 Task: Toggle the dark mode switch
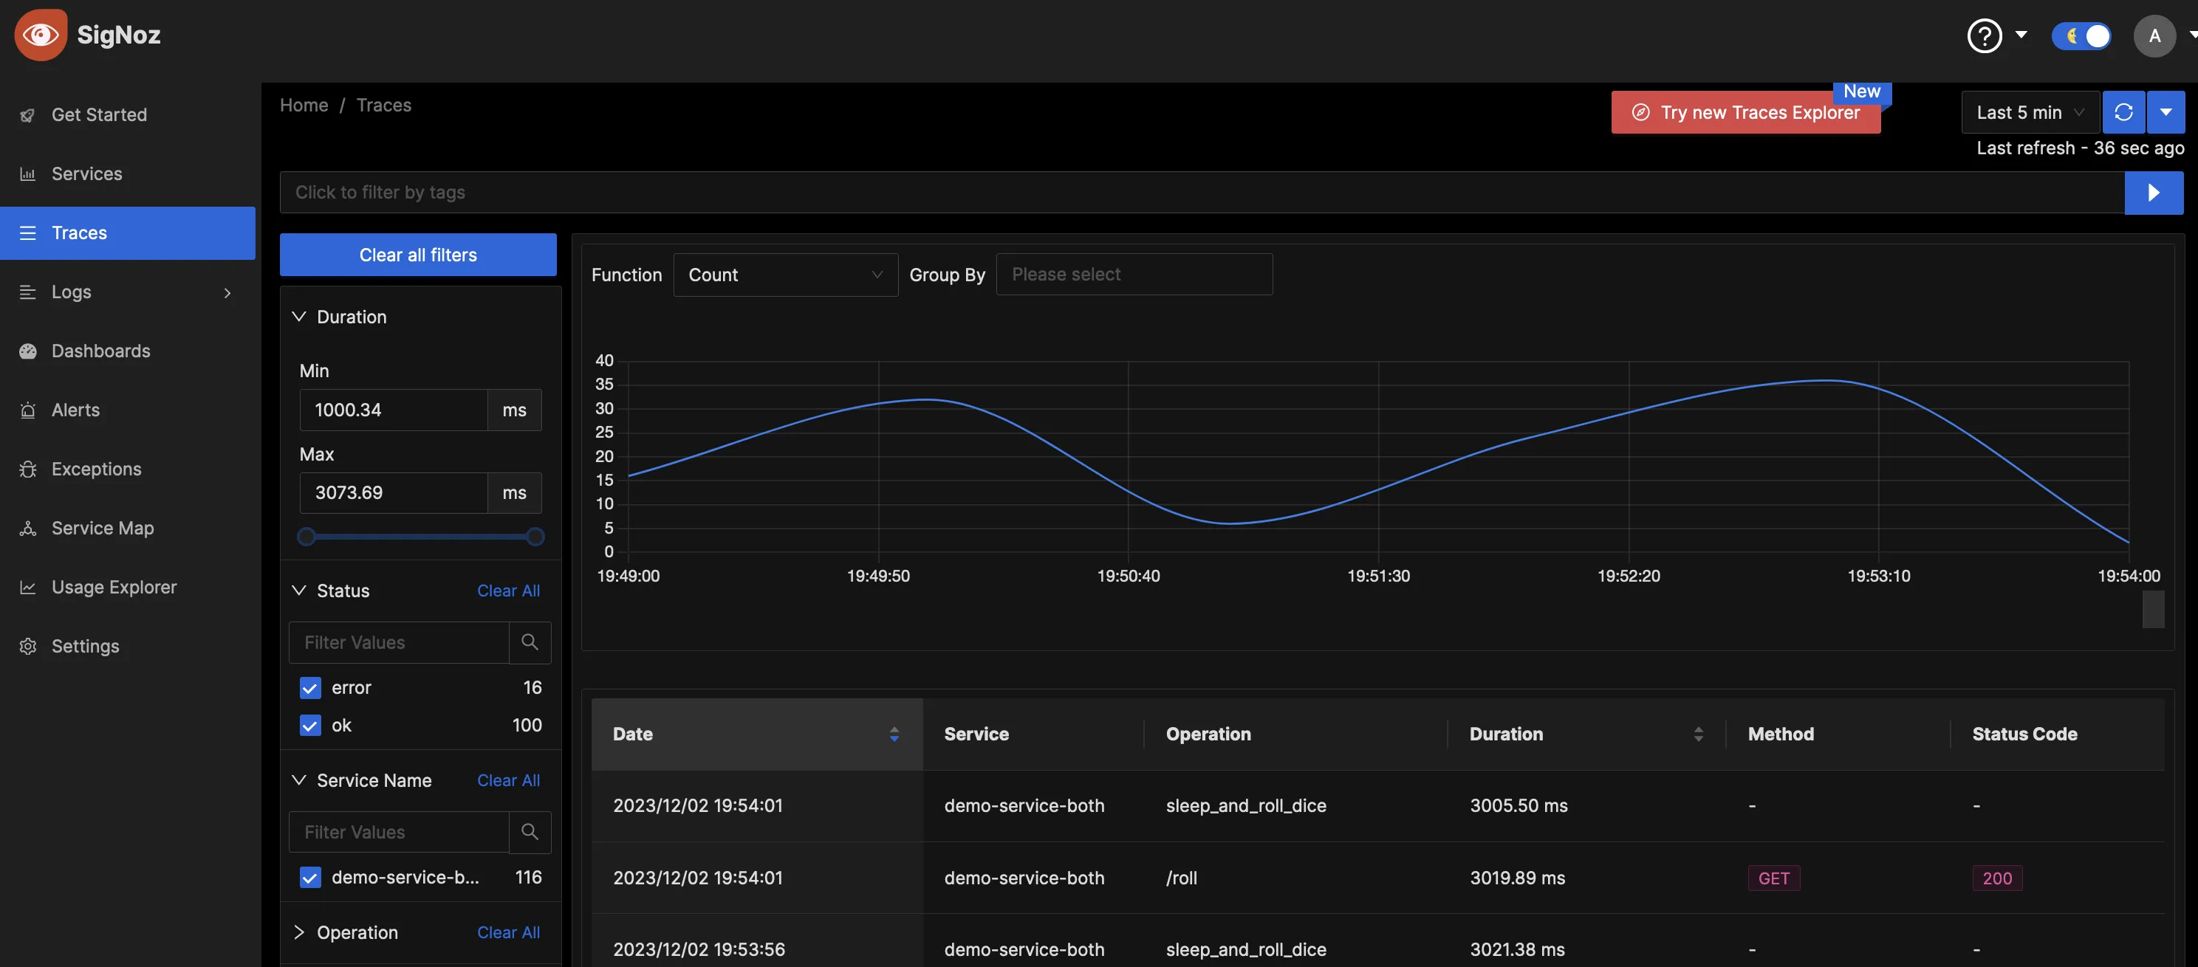click(2081, 36)
